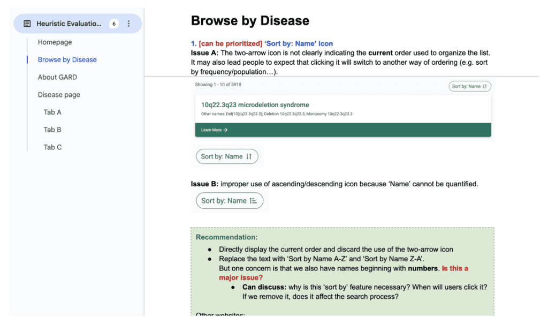Click the Learn More green bar

343,130
